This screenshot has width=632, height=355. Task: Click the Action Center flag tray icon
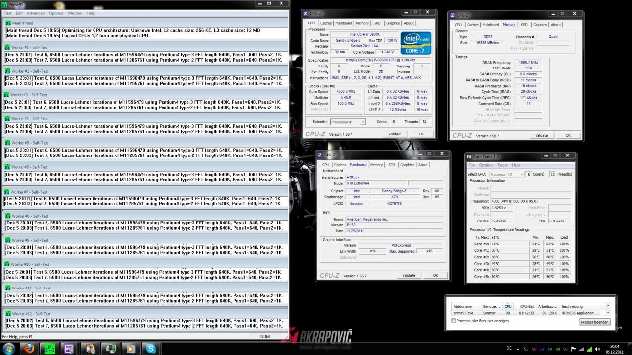pyautogui.click(x=573, y=349)
